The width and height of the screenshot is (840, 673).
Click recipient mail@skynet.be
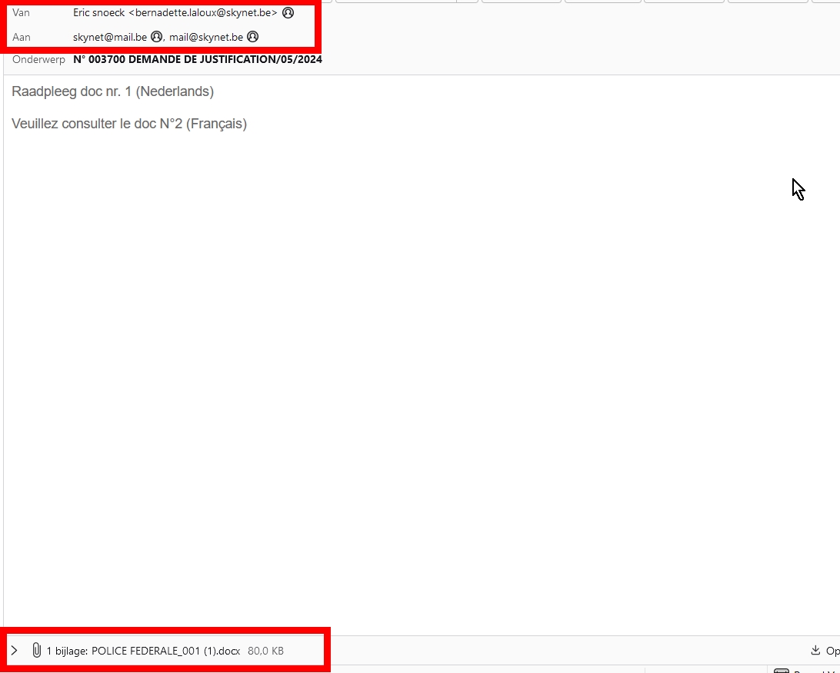[206, 37]
